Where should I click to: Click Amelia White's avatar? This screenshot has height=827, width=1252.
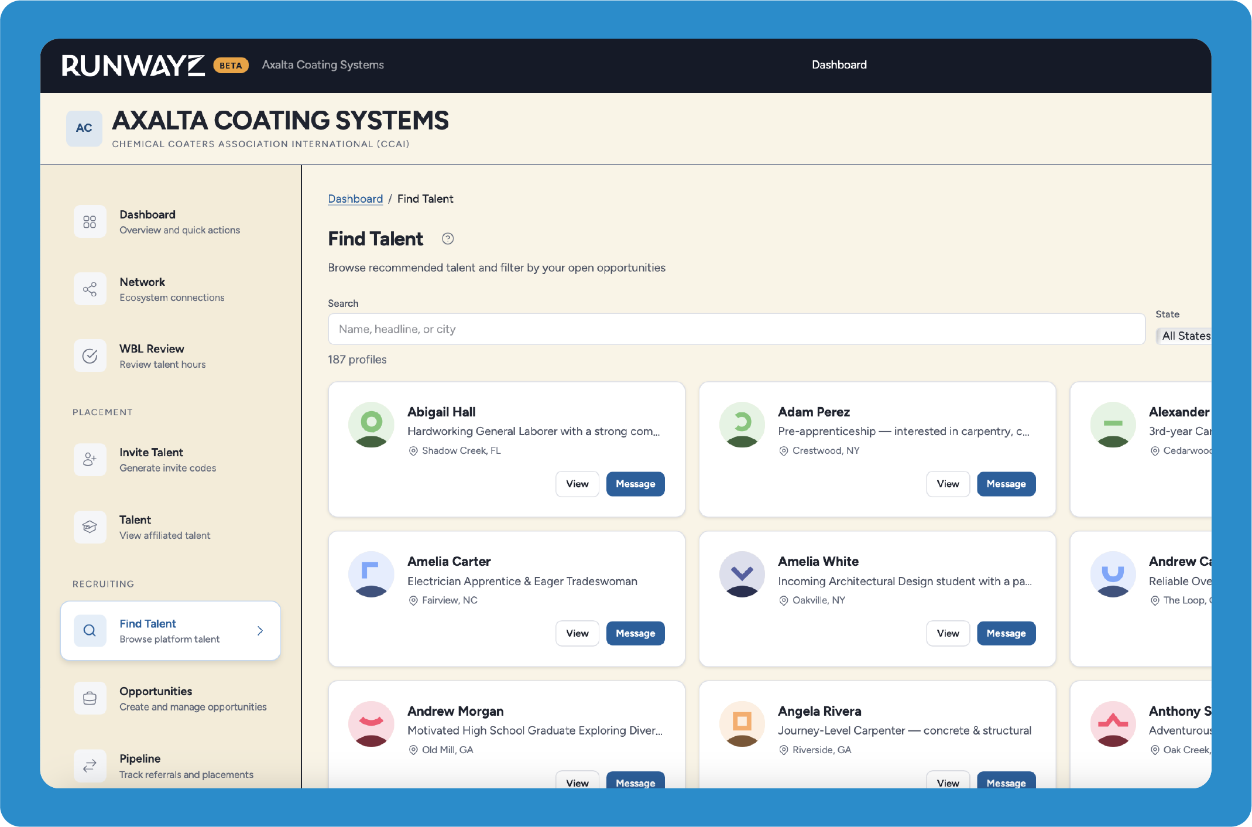point(742,574)
